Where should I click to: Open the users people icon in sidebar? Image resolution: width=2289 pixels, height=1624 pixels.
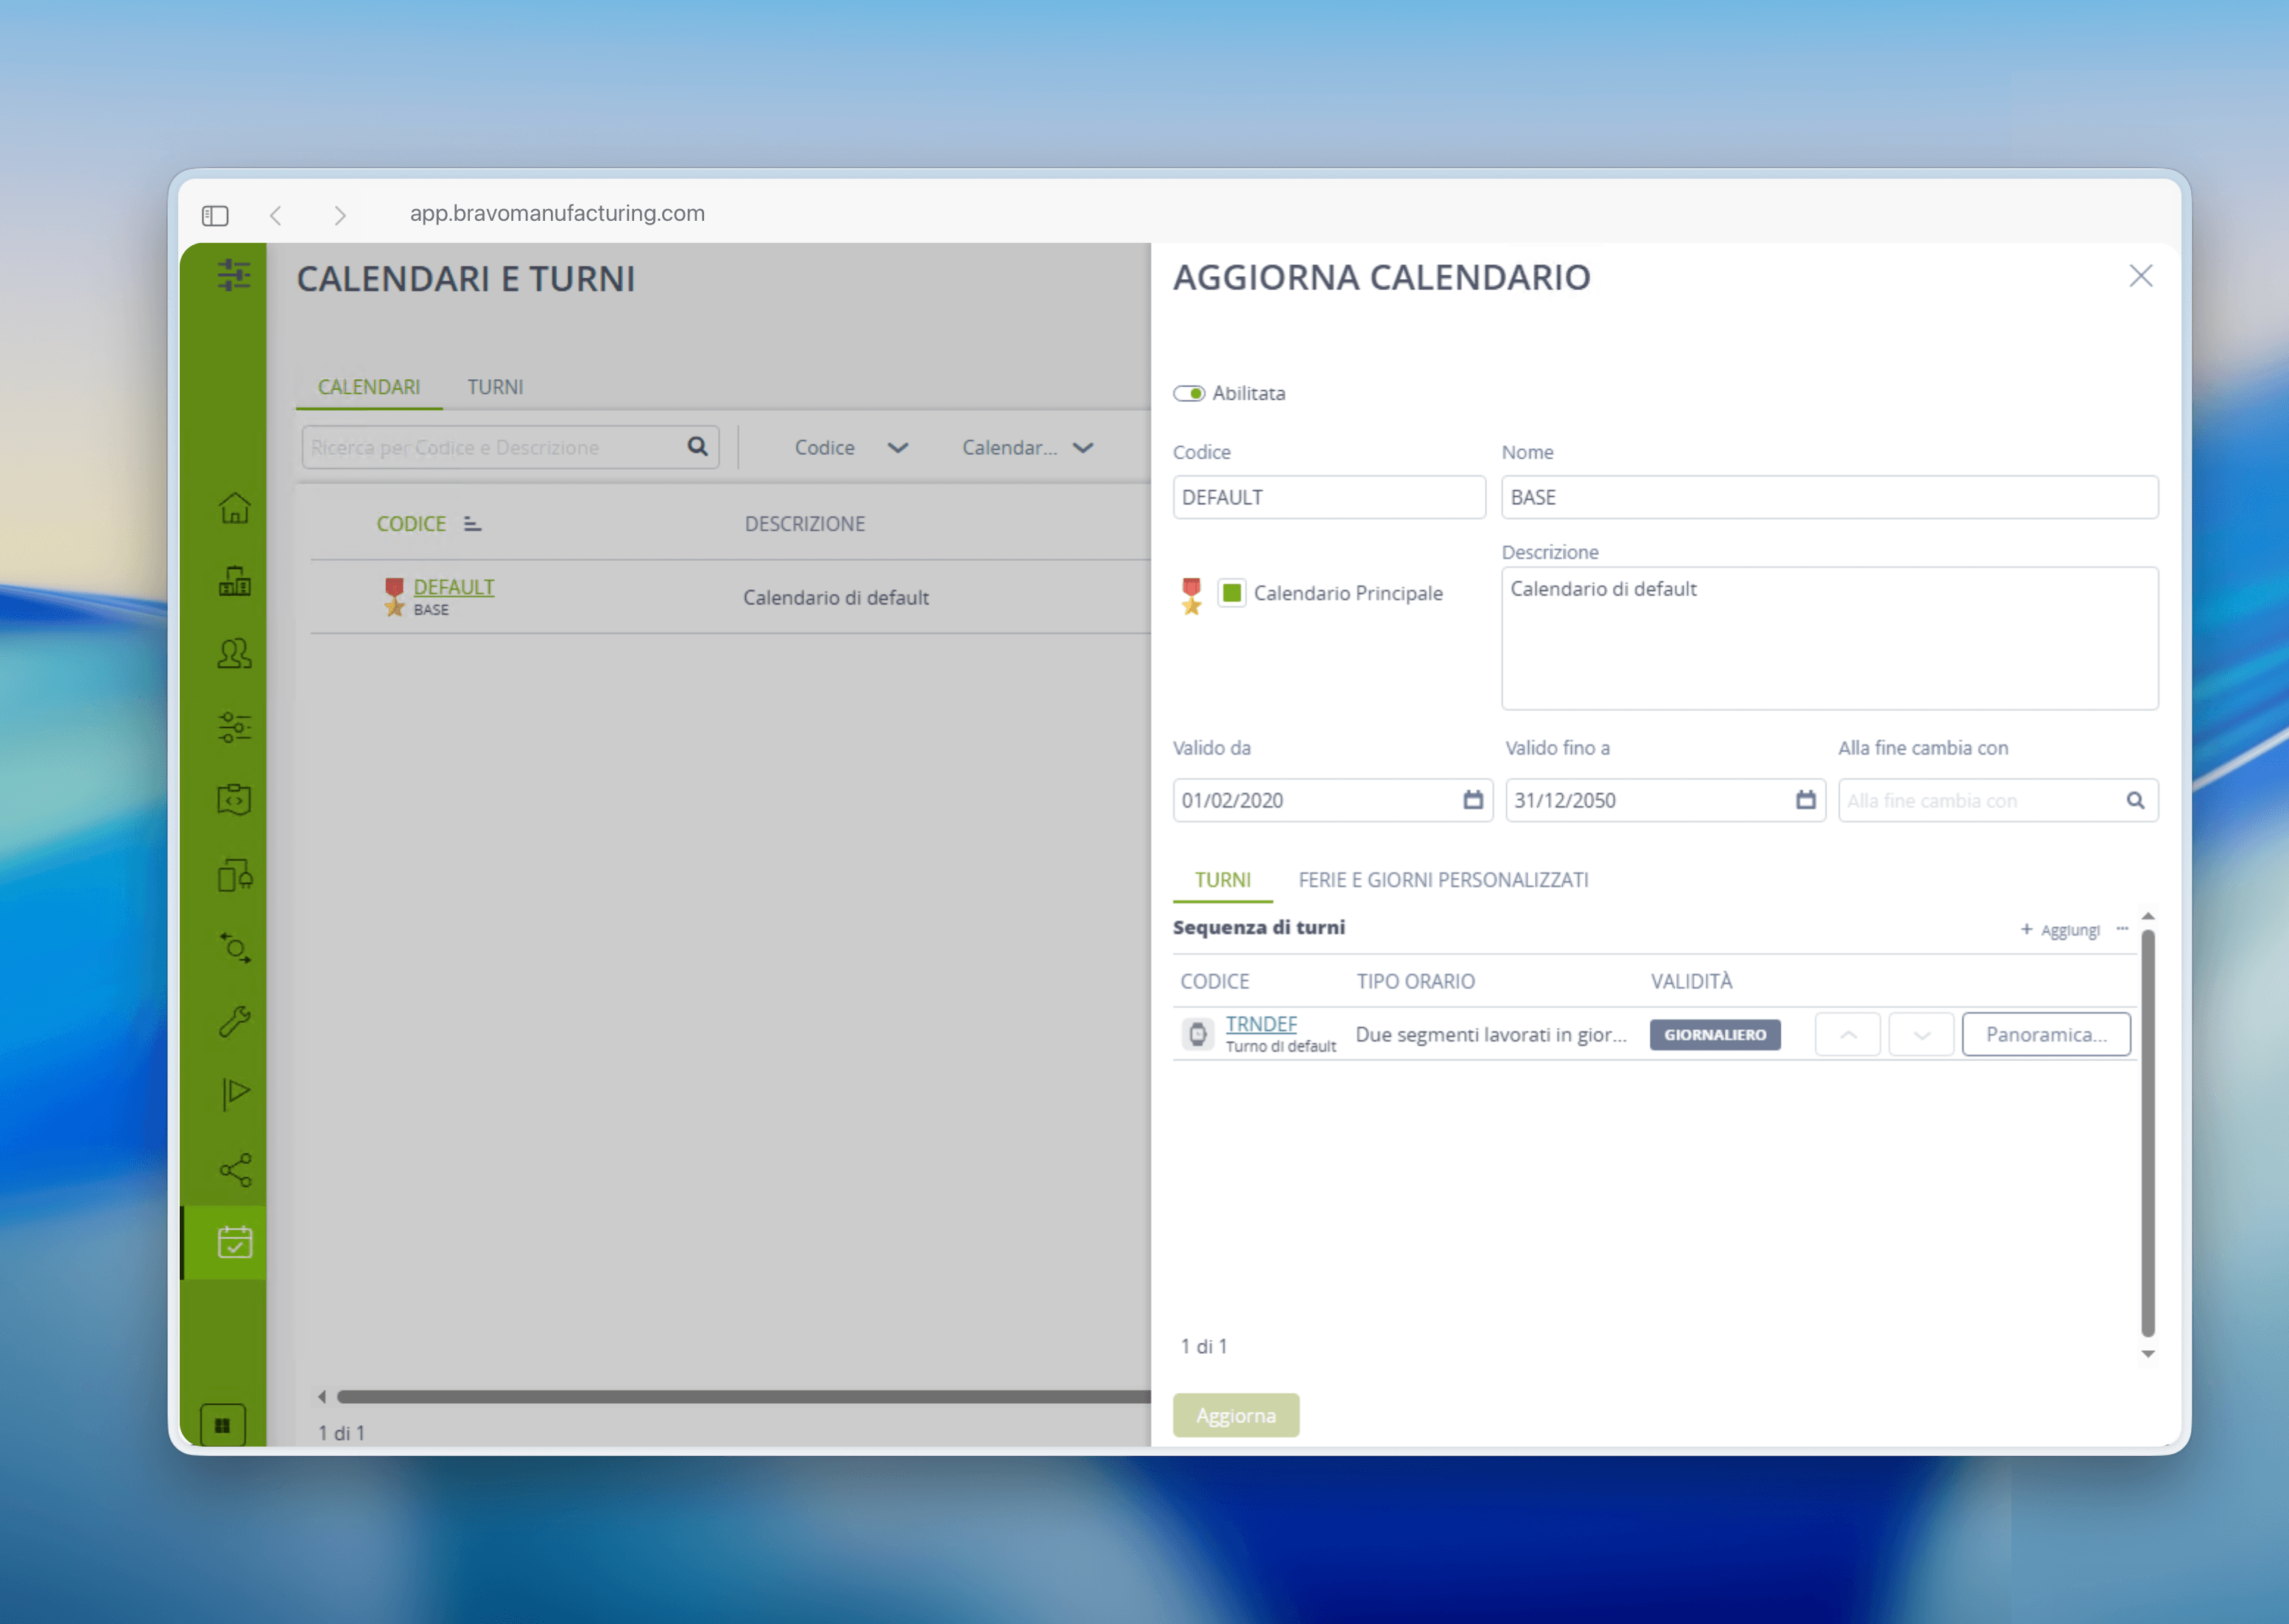pos(235,654)
